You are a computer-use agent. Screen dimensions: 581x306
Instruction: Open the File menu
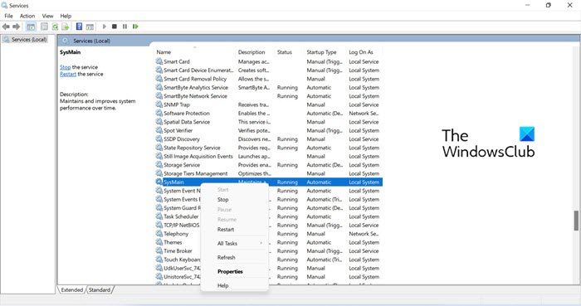pos(8,16)
